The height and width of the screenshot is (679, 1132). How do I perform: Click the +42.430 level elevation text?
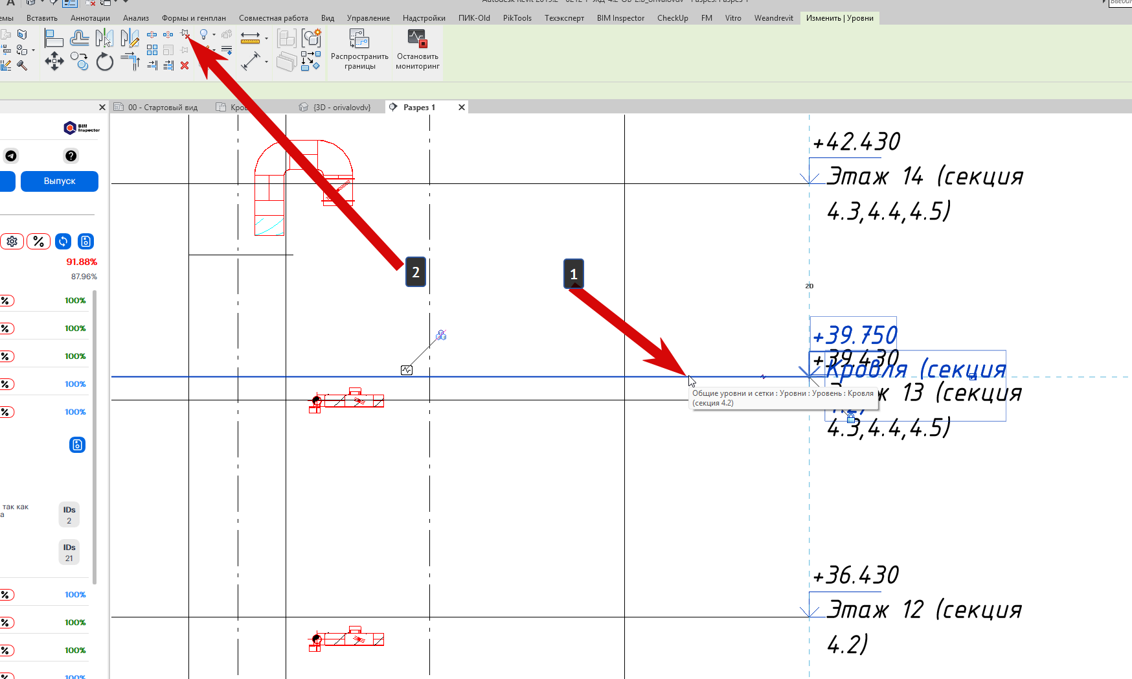[x=856, y=142]
